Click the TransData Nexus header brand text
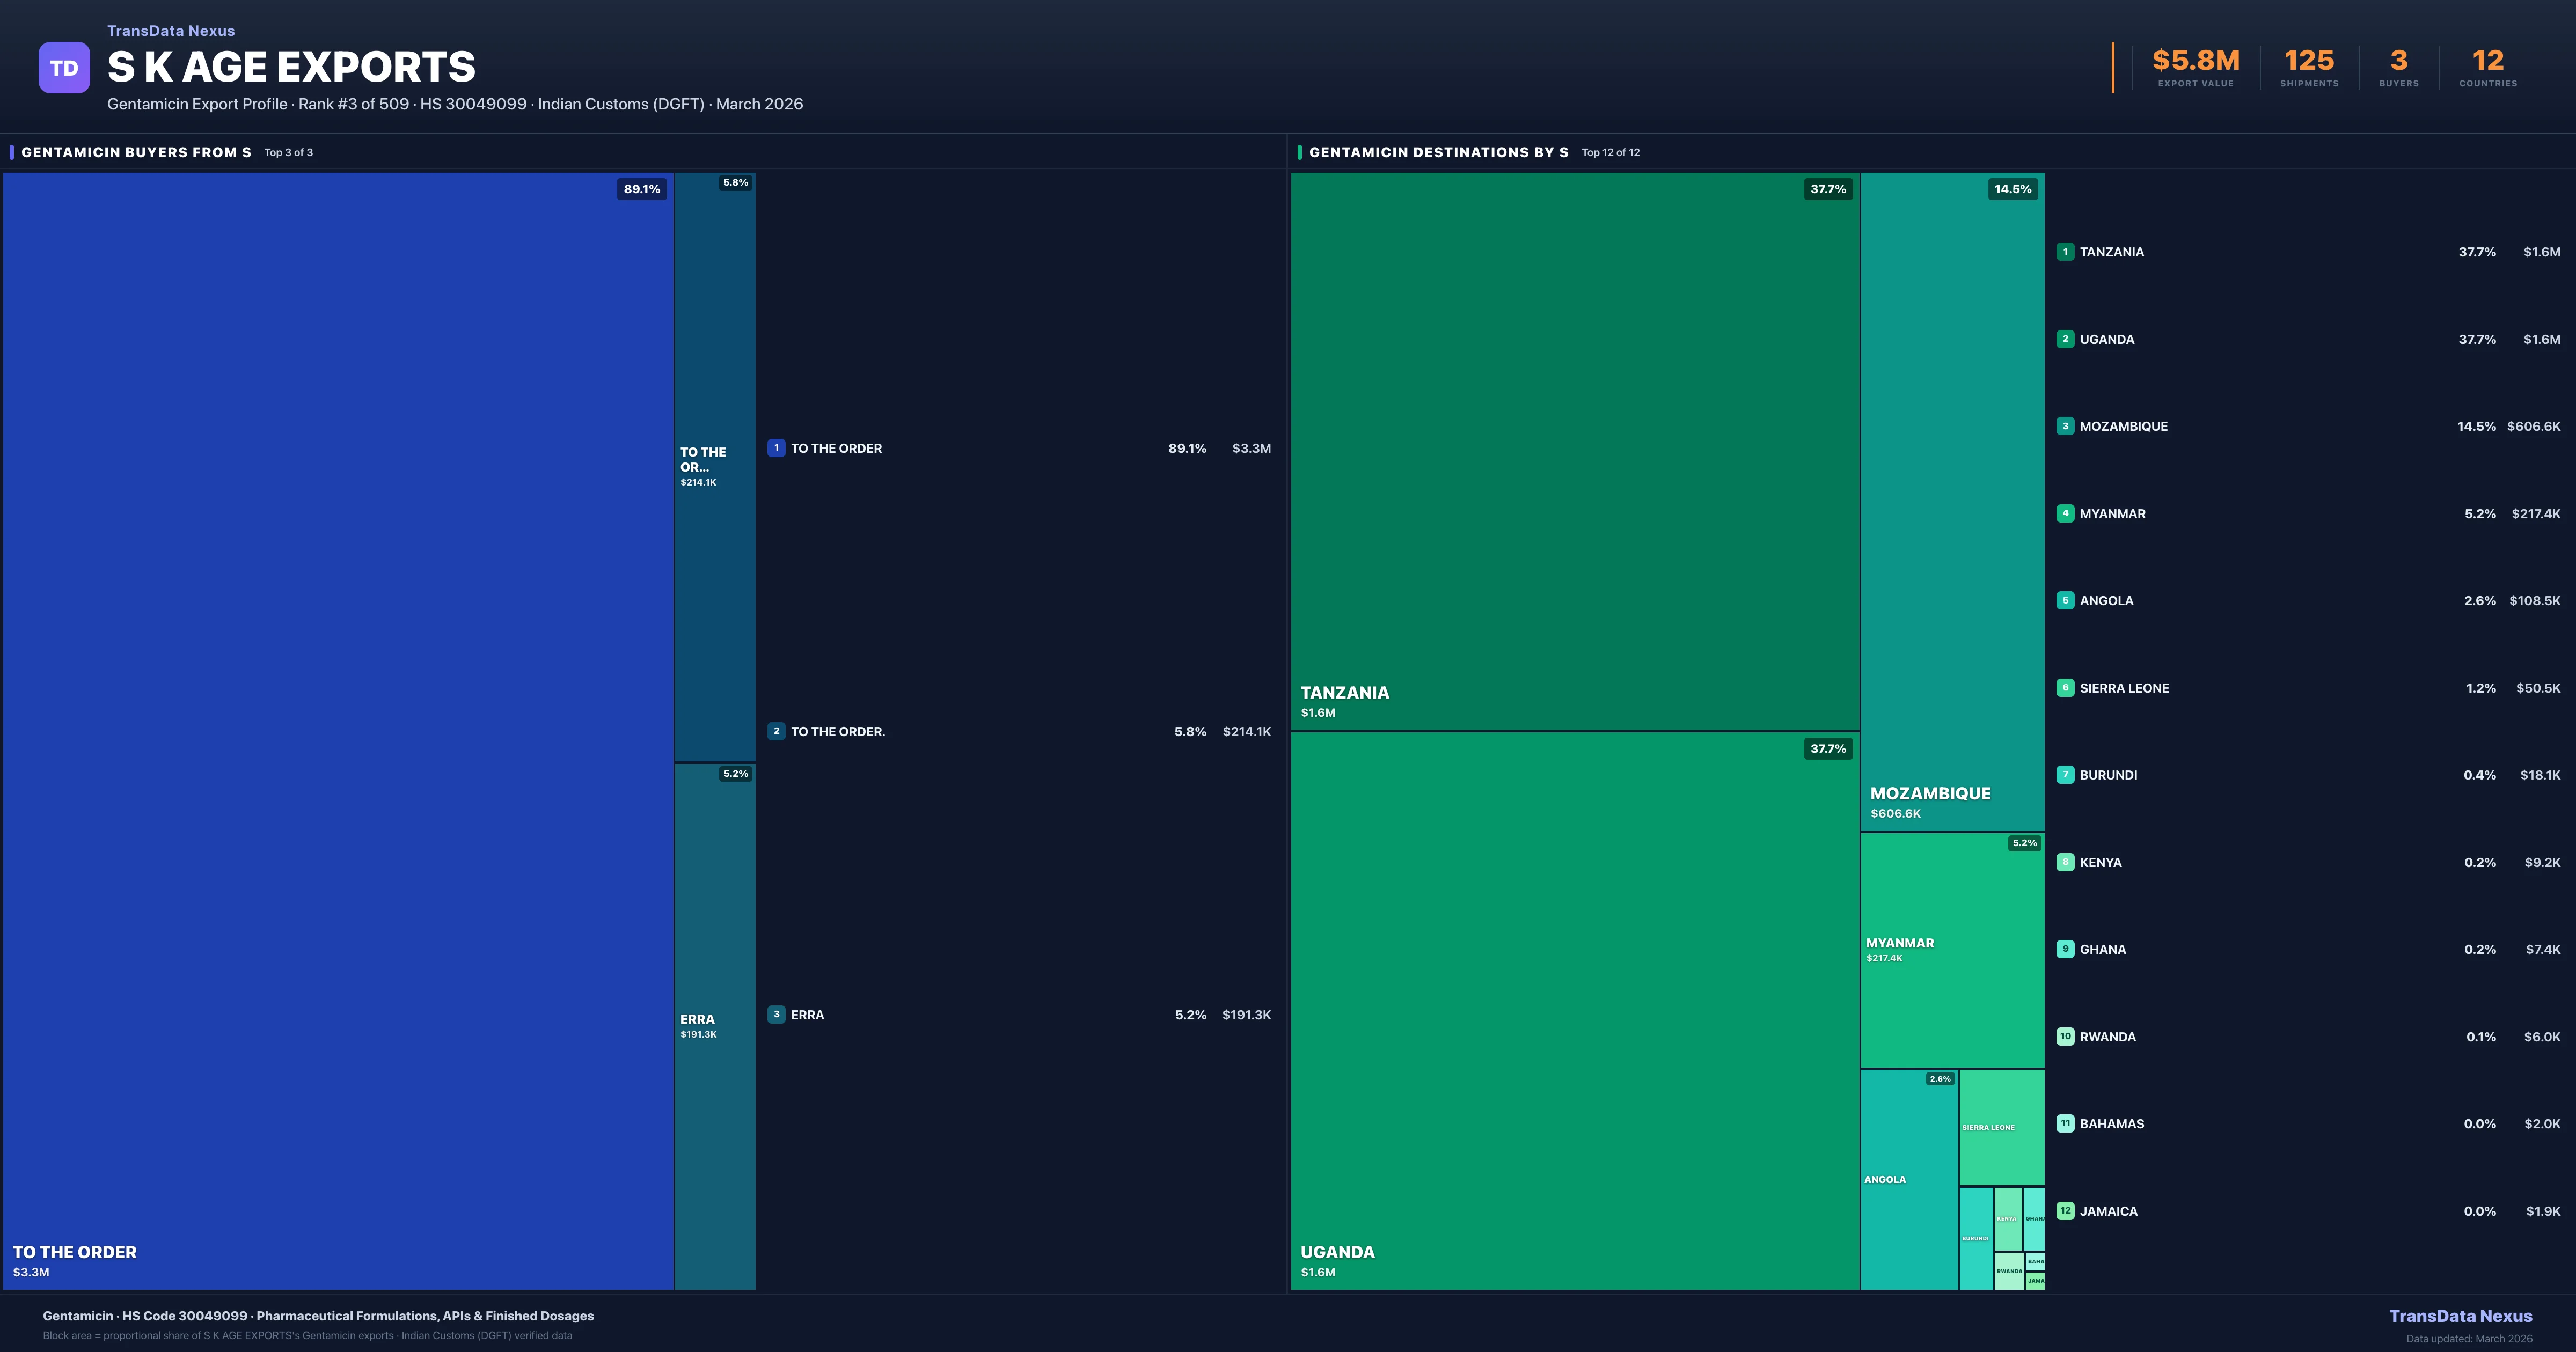The image size is (2576, 1352). [171, 31]
